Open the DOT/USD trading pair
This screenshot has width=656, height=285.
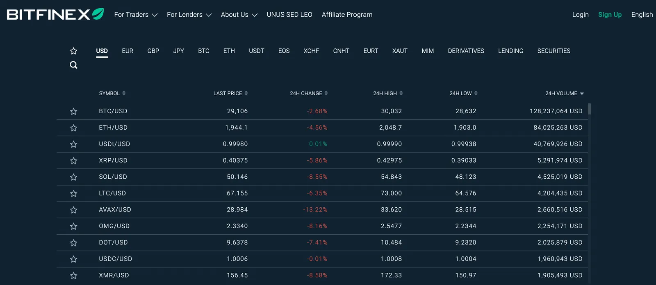(x=114, y=242)
